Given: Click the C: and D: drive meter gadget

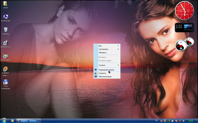Looking at the screenshot, I should coord(184,27).
